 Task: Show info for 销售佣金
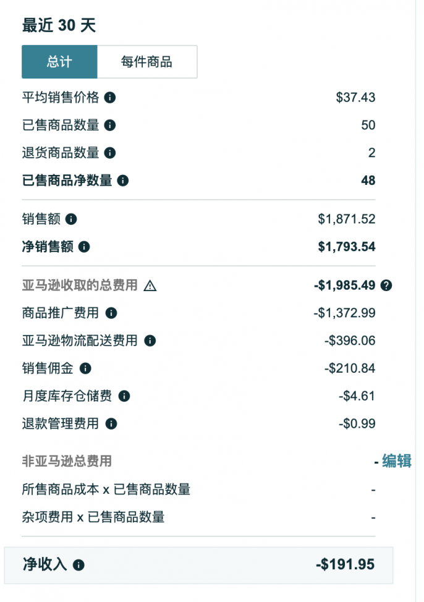85,368
